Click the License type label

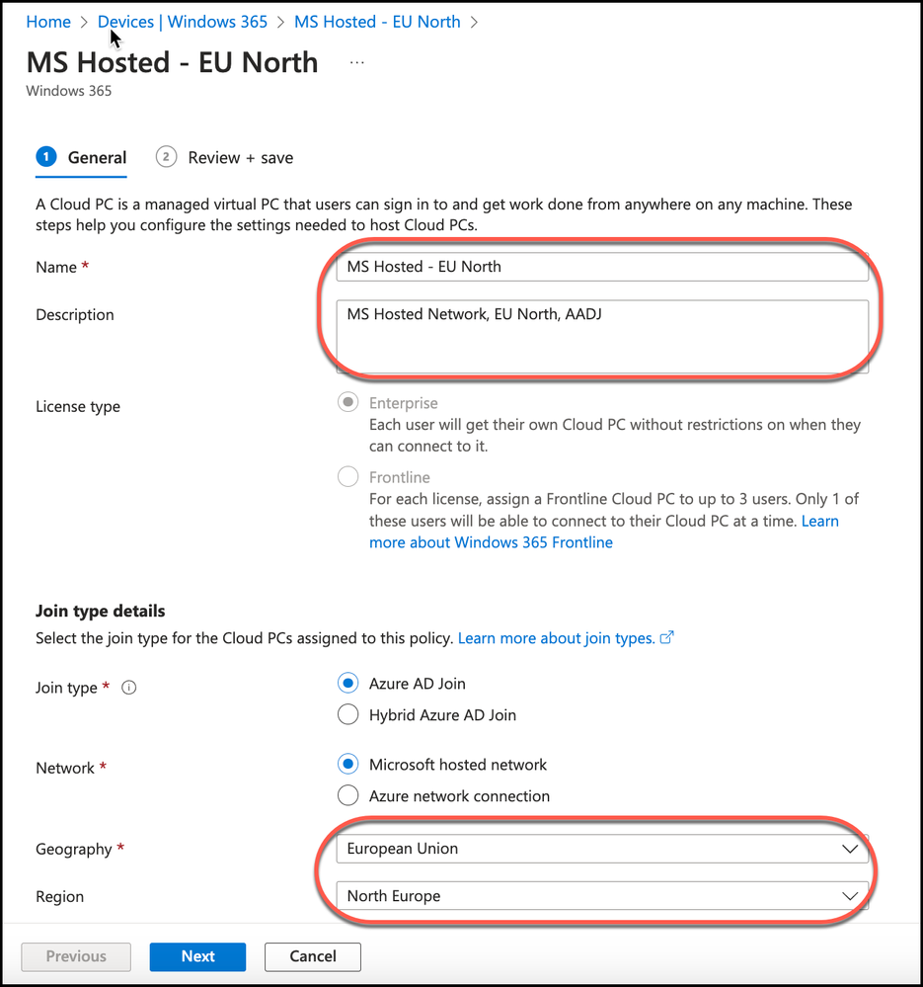point(78,407)
